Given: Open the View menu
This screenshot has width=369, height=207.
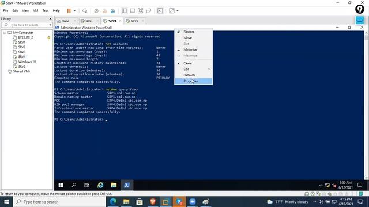Looking at the screenshot, I should [x=25, y=11].
